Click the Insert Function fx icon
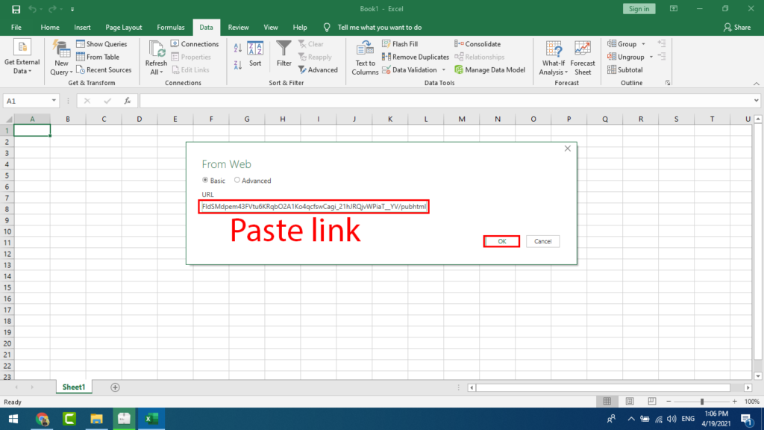This screenshot has height=430, width=764. pyautogui.click(x=127, y=101)
